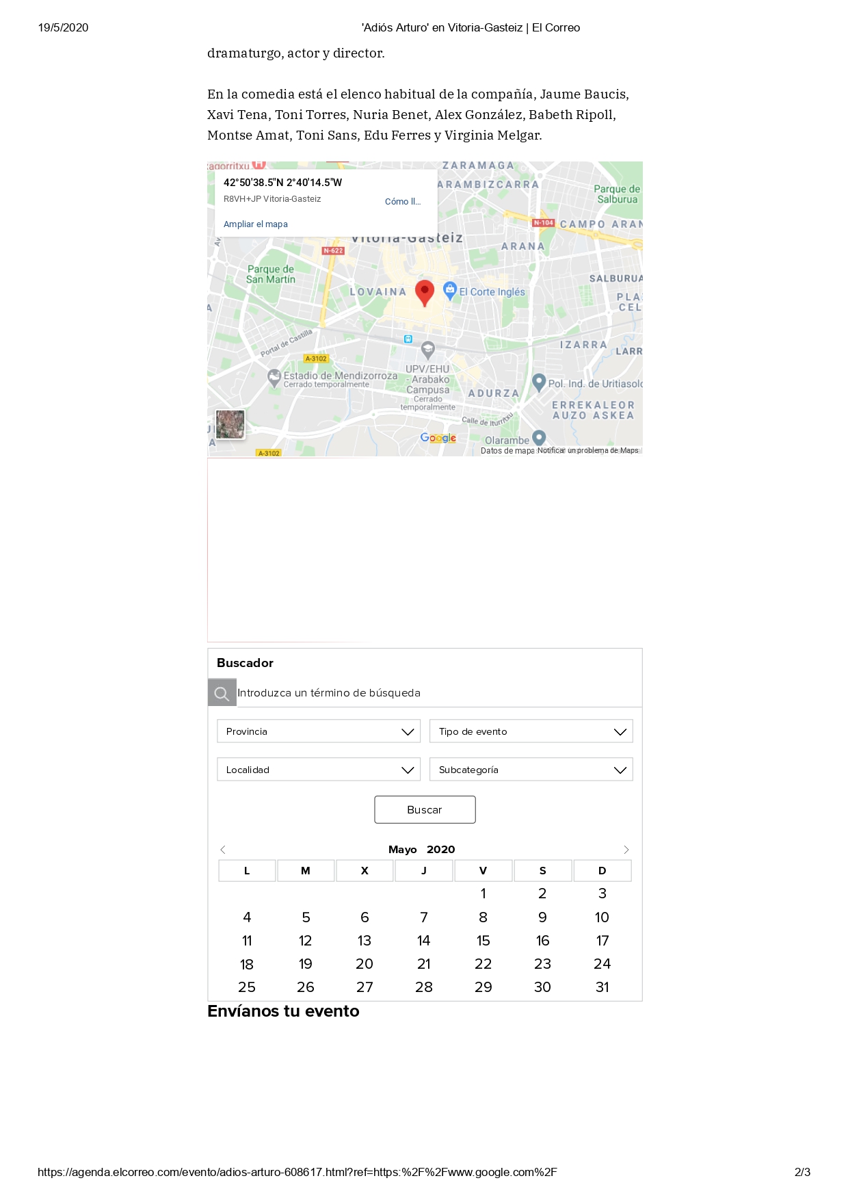Image resolution: width=848 pixels, height=1200 pixels.
Task: Click the search term input field
Action: coord(439,693)
